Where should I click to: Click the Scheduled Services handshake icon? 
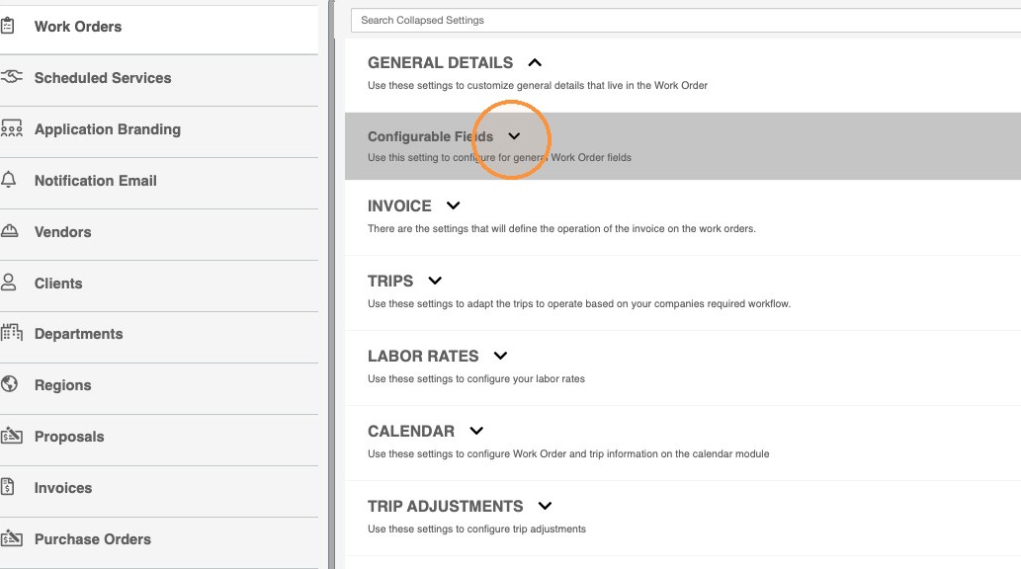11,77
